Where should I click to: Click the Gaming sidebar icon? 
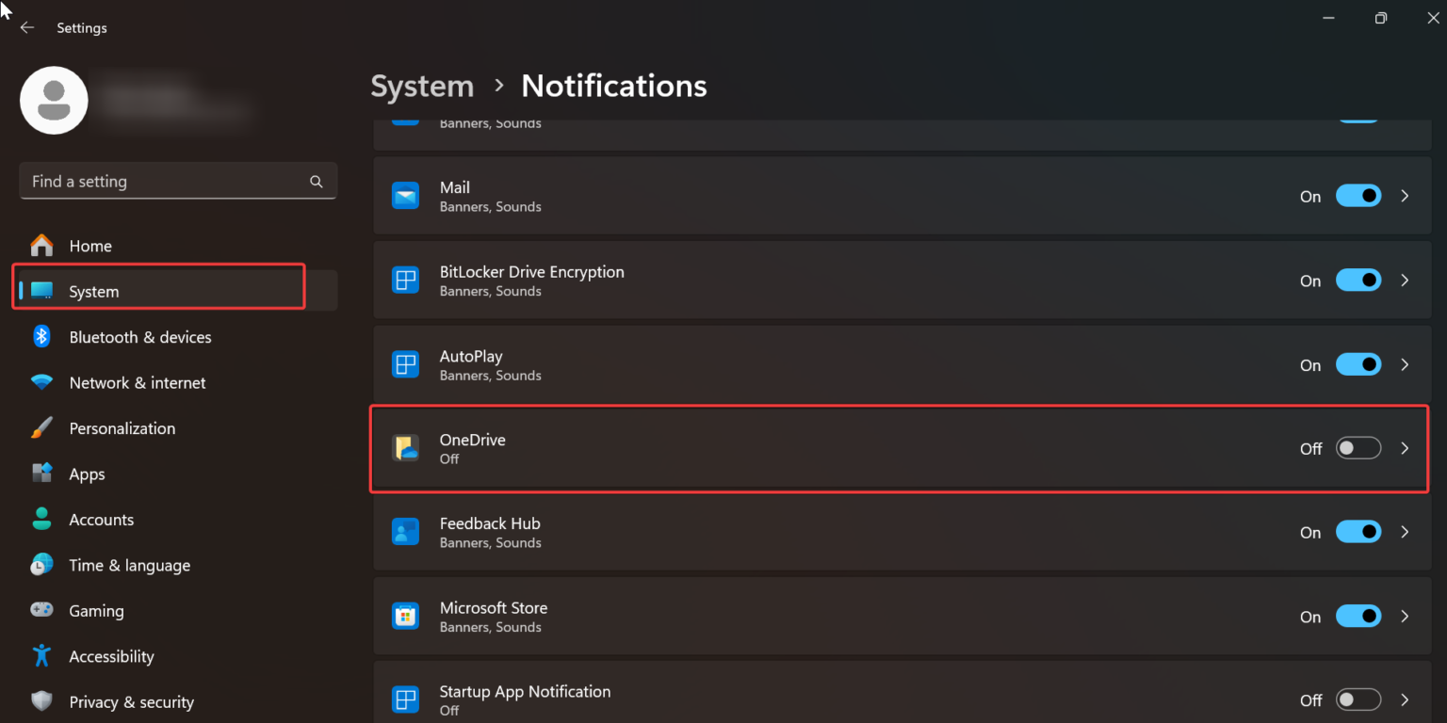tap(41, 610)
